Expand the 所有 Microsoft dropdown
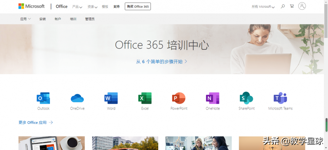 [263, 7]
